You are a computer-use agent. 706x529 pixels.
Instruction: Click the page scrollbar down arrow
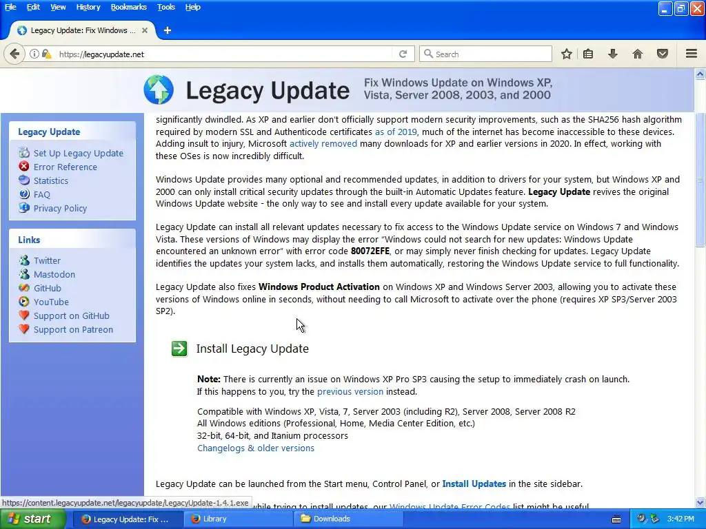pyautogui.click(x=700, y=502)
